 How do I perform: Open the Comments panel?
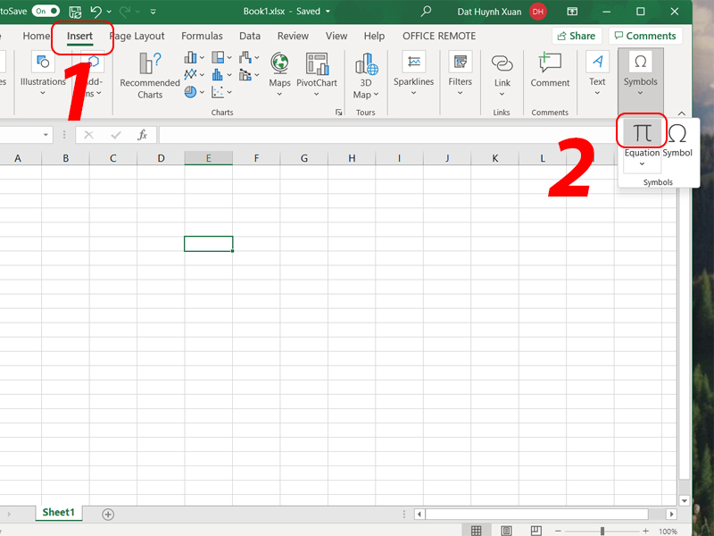(x=644, y=36)
